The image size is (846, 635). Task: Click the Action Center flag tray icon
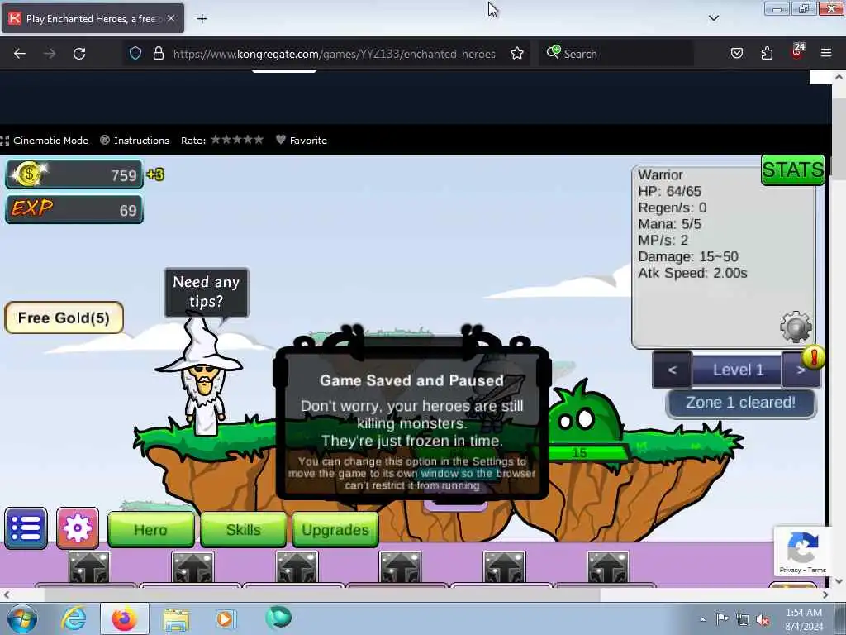722,618
